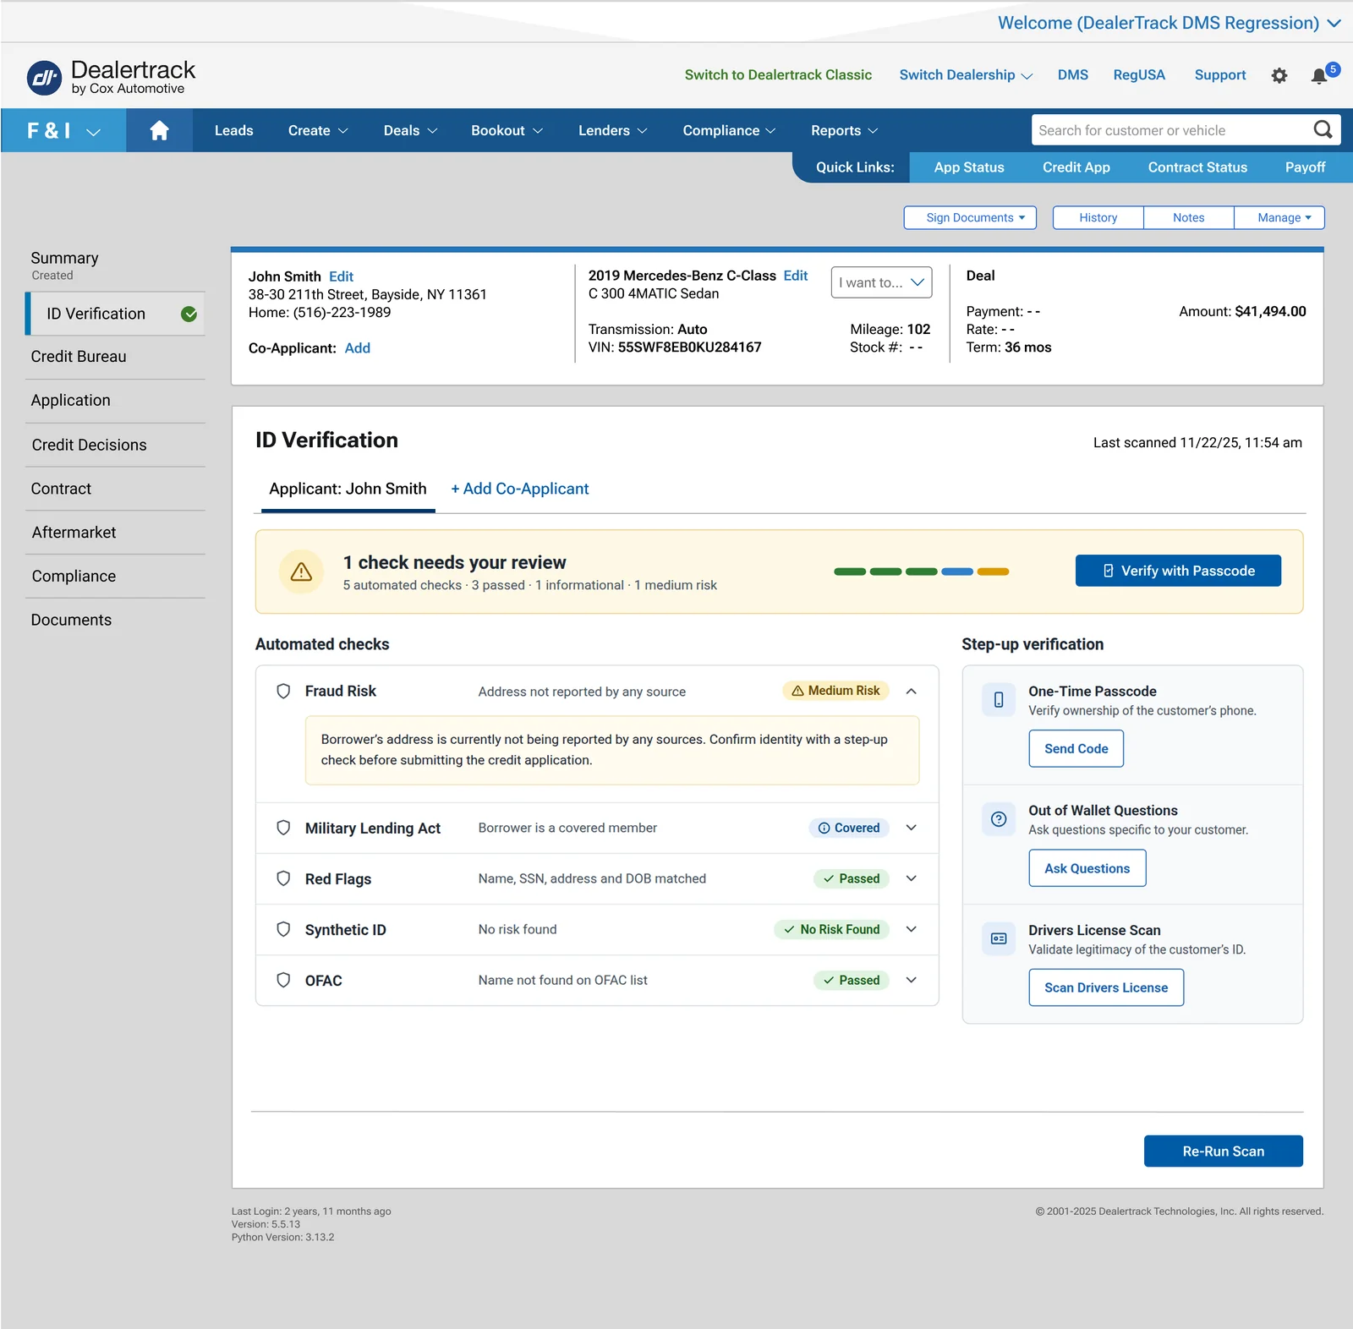
Task: Click the ID Verification green checkmark
Action: coord(189,314)
